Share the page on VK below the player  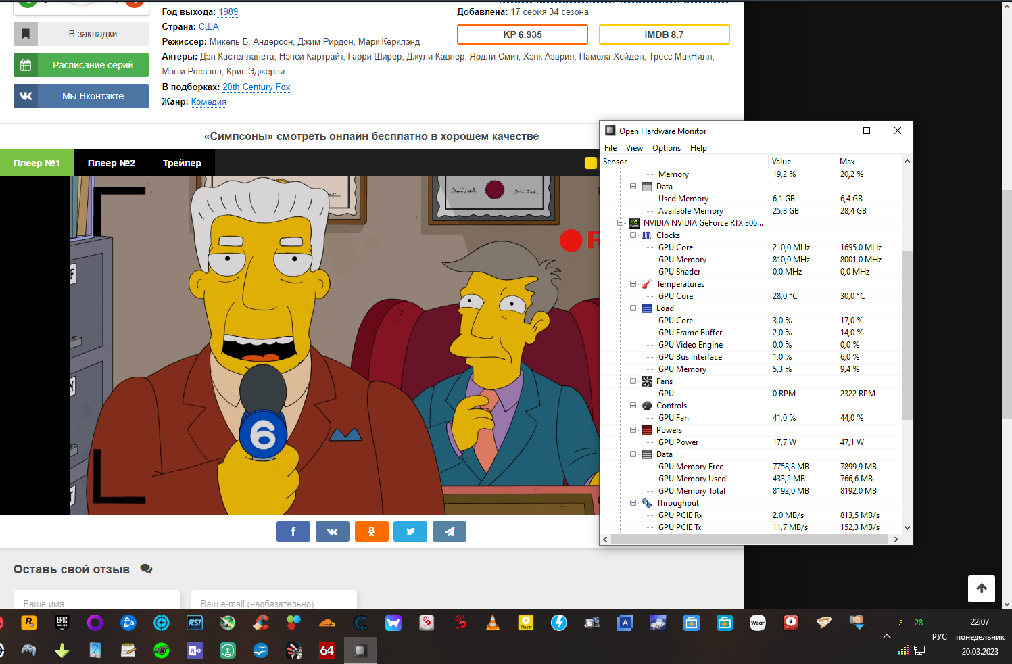(333, 531)
